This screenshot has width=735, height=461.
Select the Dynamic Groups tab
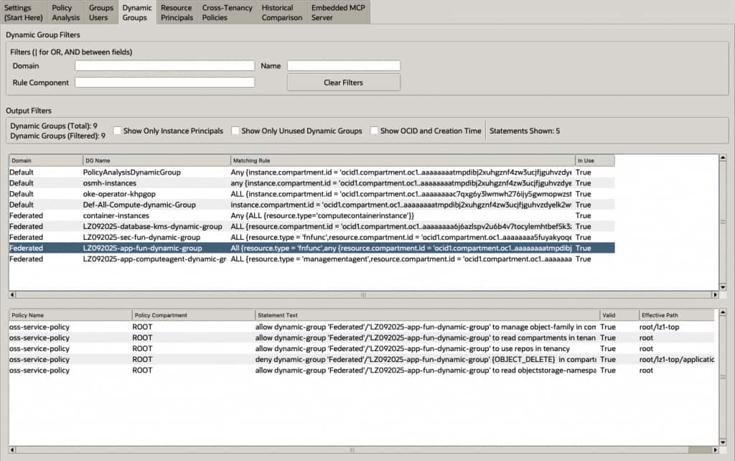pyautogui.click(x=137, y=13)
